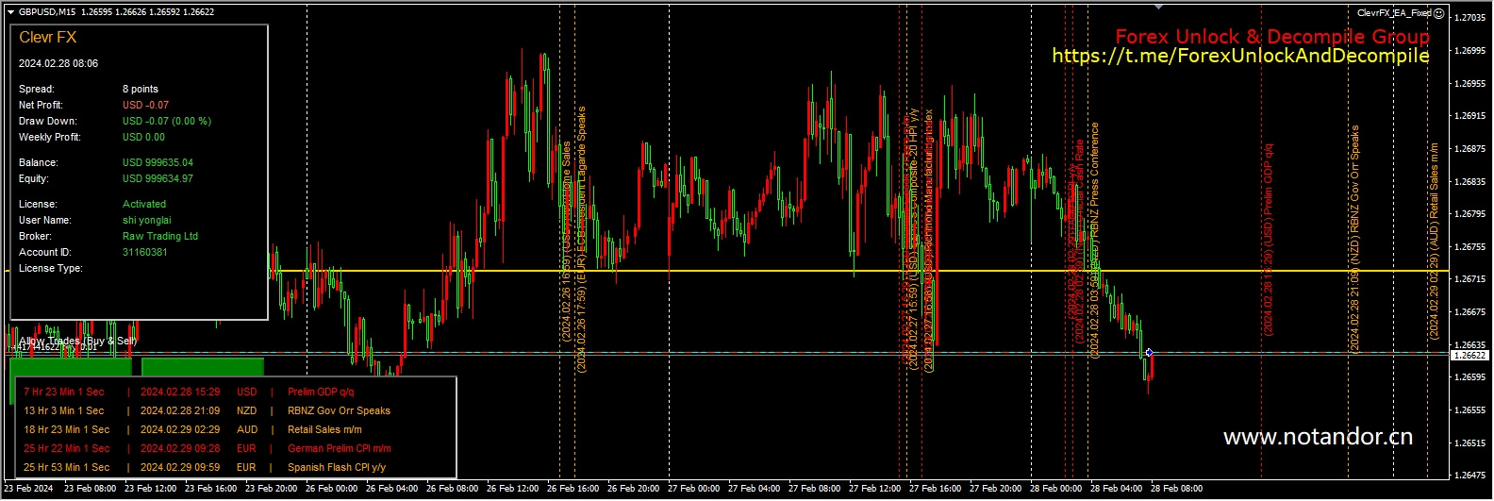The image size is (1494, 501).
Task: Select the blue diamond trade marker on chart
Action: tap(1149, 353)
